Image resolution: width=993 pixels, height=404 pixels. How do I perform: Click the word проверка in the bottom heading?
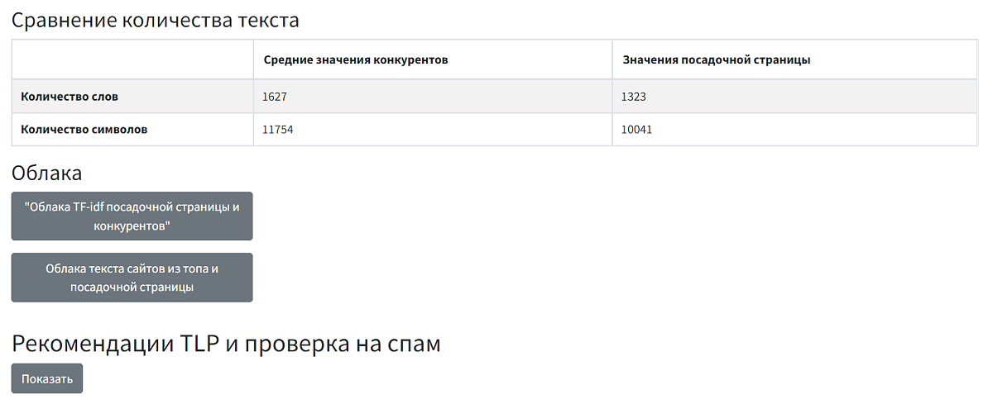(x=290, y=345)
